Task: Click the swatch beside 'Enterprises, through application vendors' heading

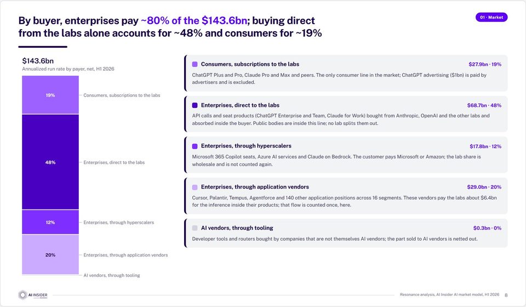Action: pos(195,187)
